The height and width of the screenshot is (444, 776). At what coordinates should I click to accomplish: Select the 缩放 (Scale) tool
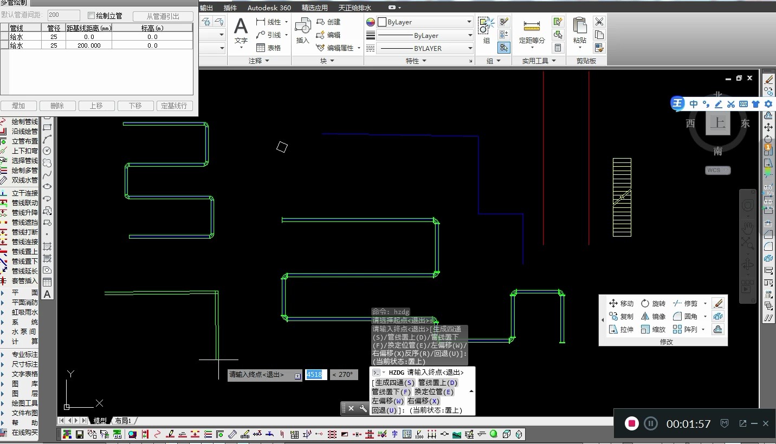pyautogui.click(x=653, y=329)
